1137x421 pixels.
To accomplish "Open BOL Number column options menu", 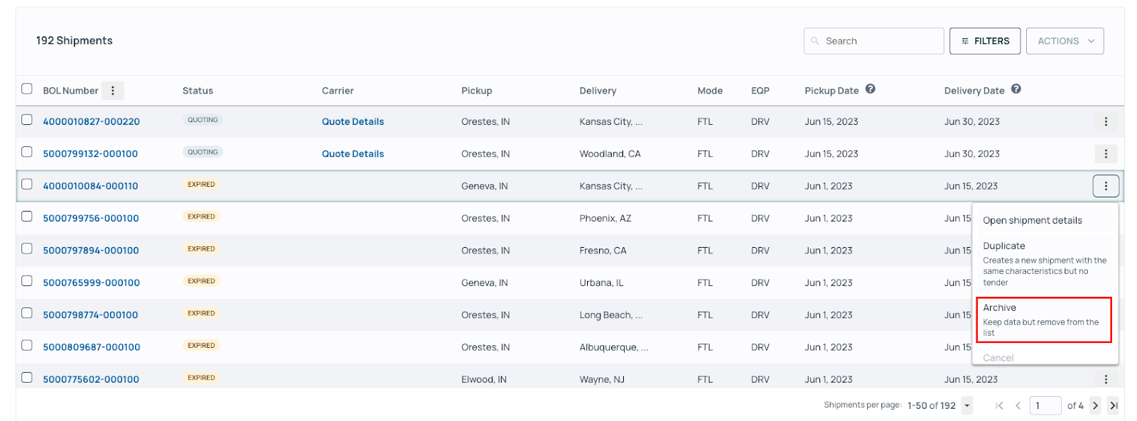I will tap(112, 90).
